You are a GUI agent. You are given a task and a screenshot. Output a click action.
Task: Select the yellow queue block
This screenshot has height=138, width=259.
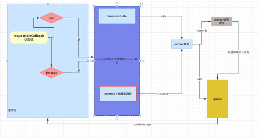[218, 99]
